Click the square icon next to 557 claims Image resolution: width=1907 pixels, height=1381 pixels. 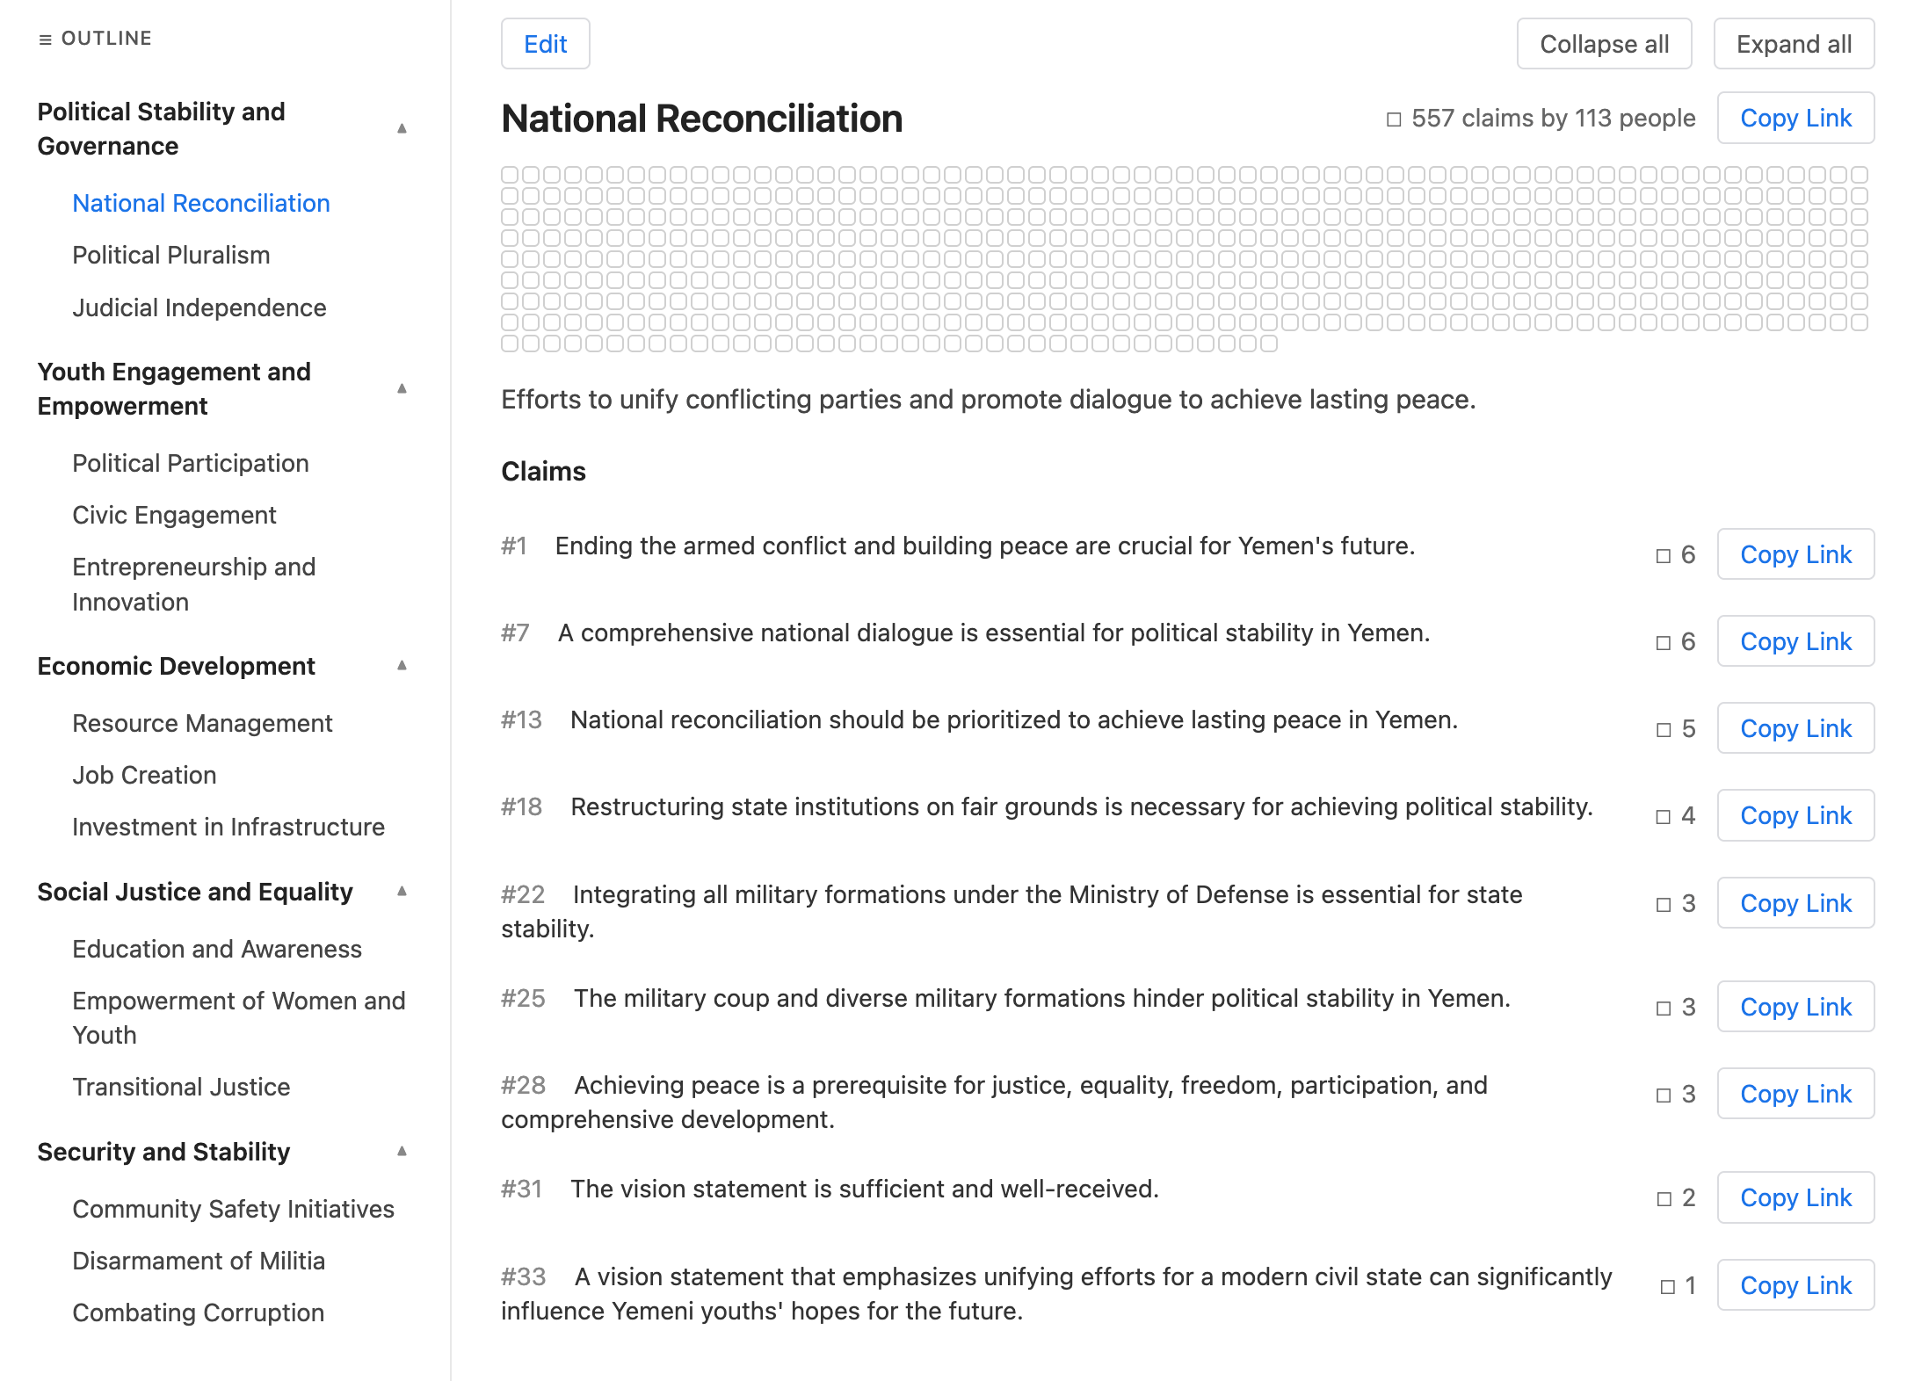[1394, 119]
